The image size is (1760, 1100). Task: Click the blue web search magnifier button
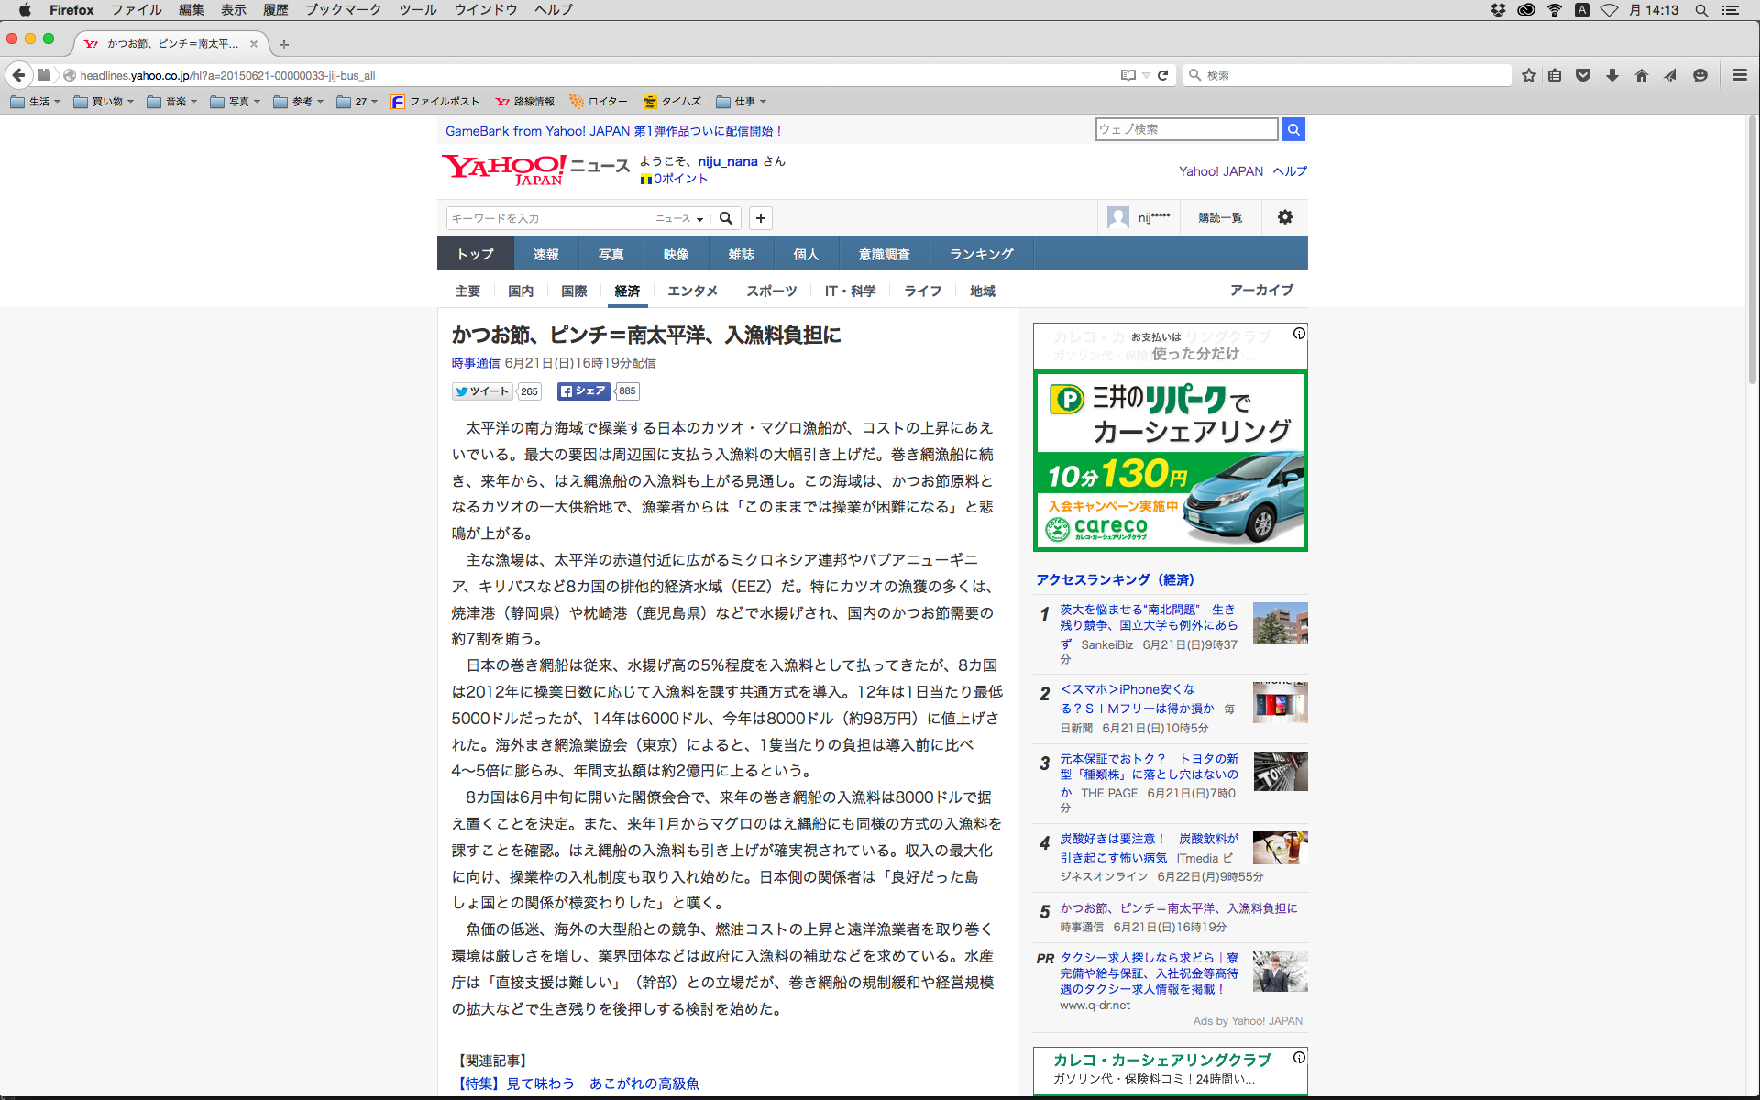1293,129
